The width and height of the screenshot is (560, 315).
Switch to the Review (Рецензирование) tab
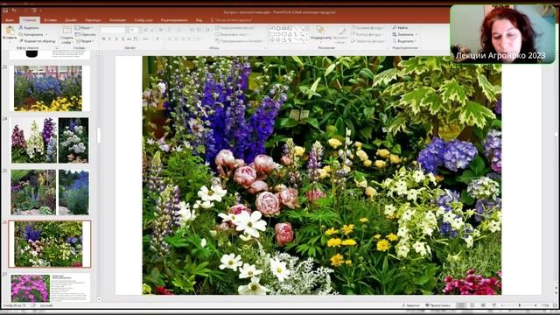click(x=174, y=20)
